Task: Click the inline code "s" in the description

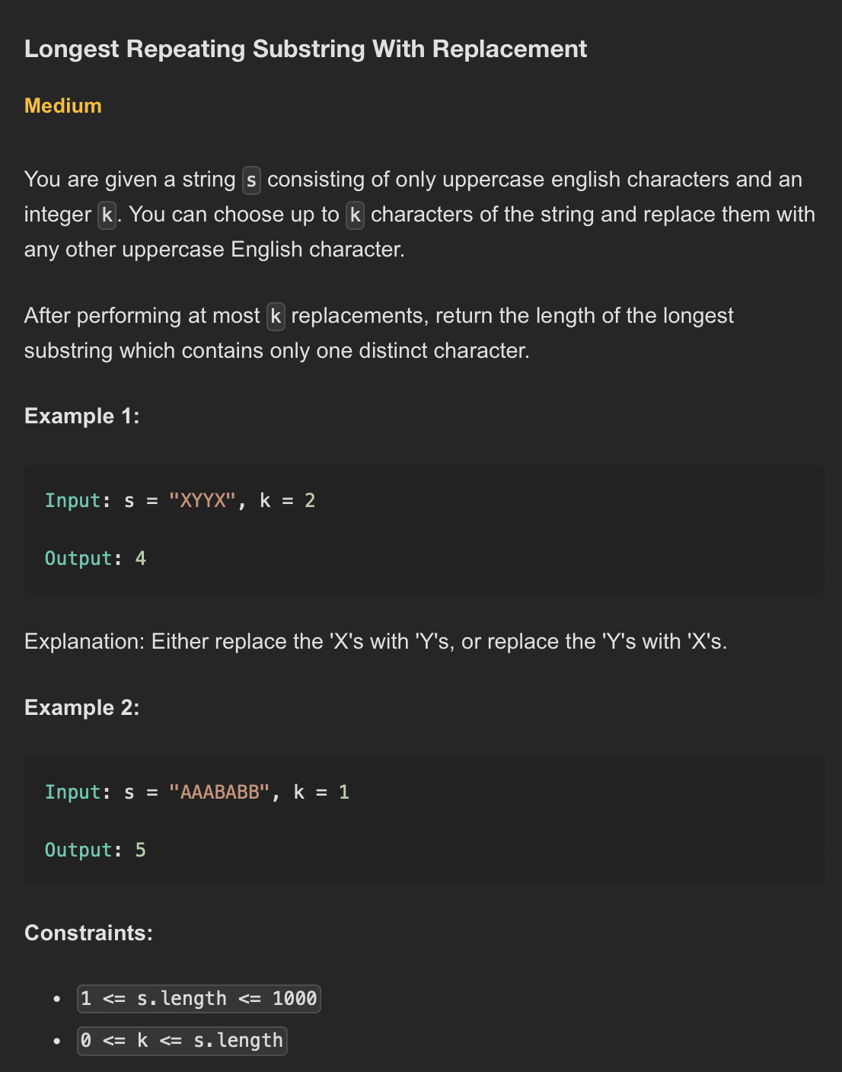Action: (x=251, y=180)
